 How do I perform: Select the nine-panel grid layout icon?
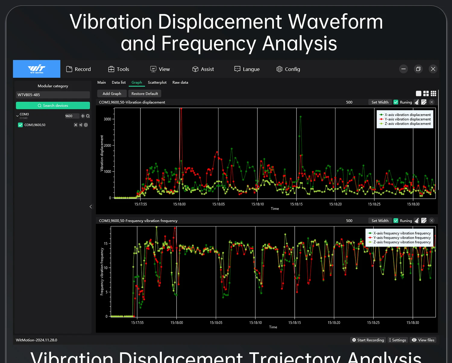click(x=433, y=93)
